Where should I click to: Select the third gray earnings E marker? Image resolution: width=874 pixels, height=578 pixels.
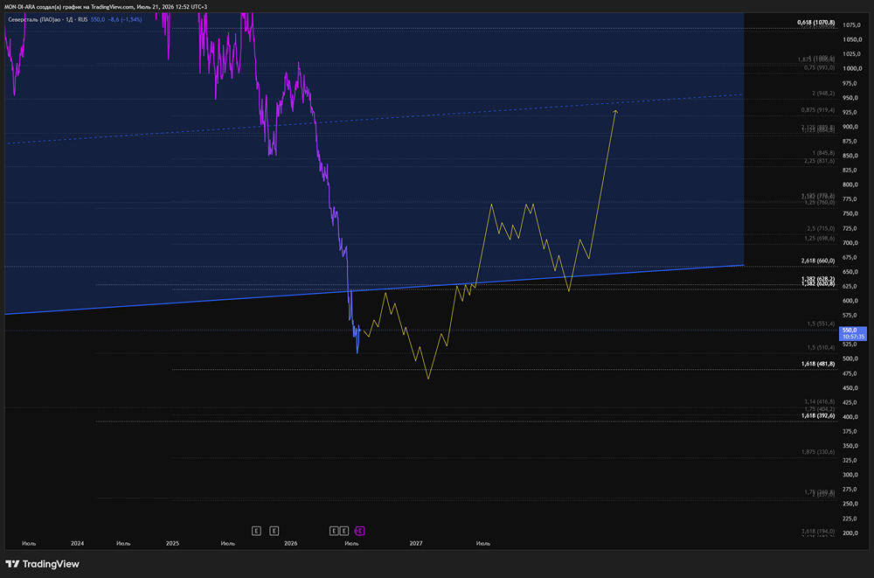(334, 531)
